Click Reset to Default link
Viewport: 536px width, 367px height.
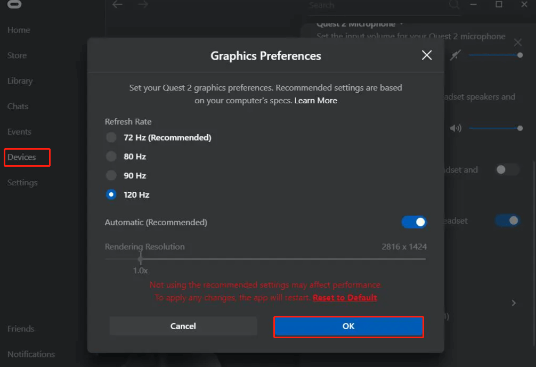tap(345, 298)
